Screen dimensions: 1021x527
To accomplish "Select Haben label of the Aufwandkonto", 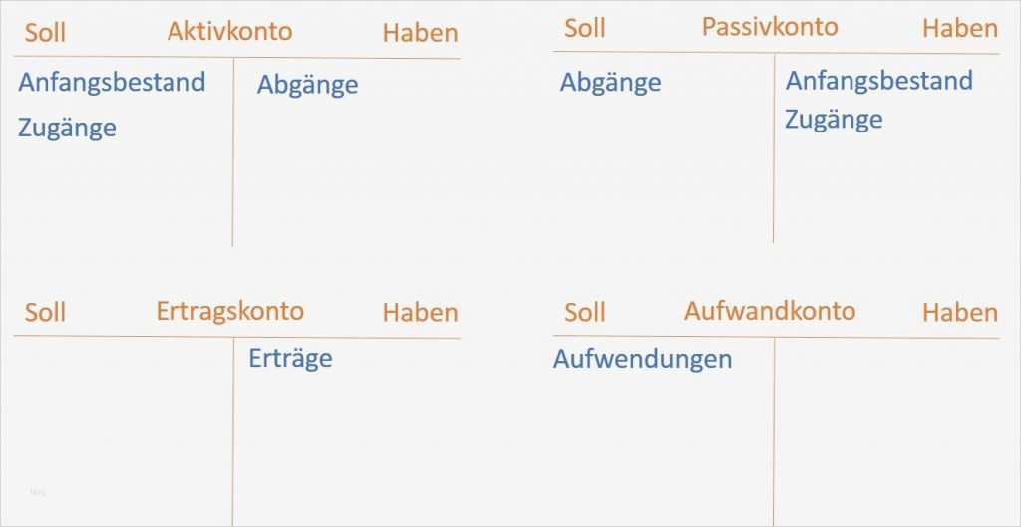I will [959, 313].
